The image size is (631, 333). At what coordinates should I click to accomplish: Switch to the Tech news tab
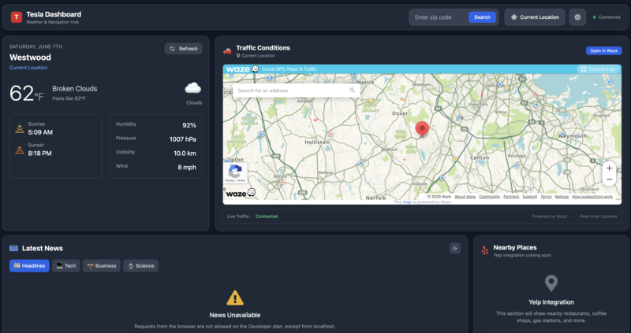pos(66,266)
